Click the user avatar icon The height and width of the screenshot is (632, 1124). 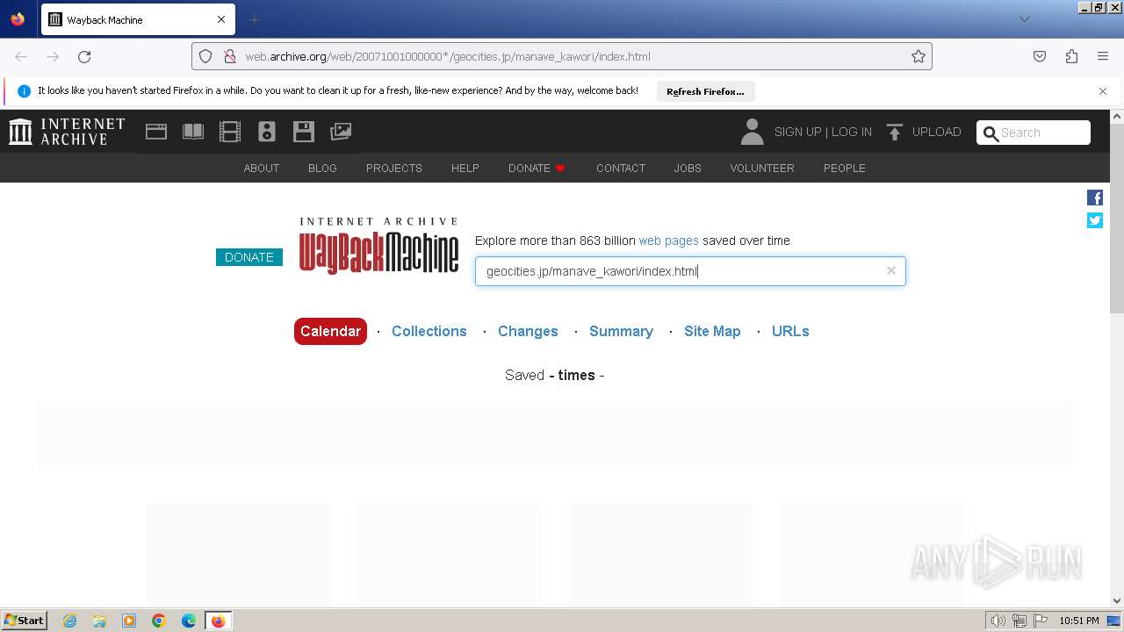pyautogui.click(x=752, y=132)
